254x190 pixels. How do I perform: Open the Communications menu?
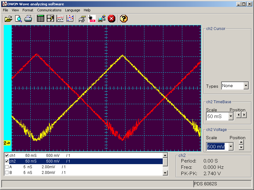pyautogui.click(x=49, y=10)
